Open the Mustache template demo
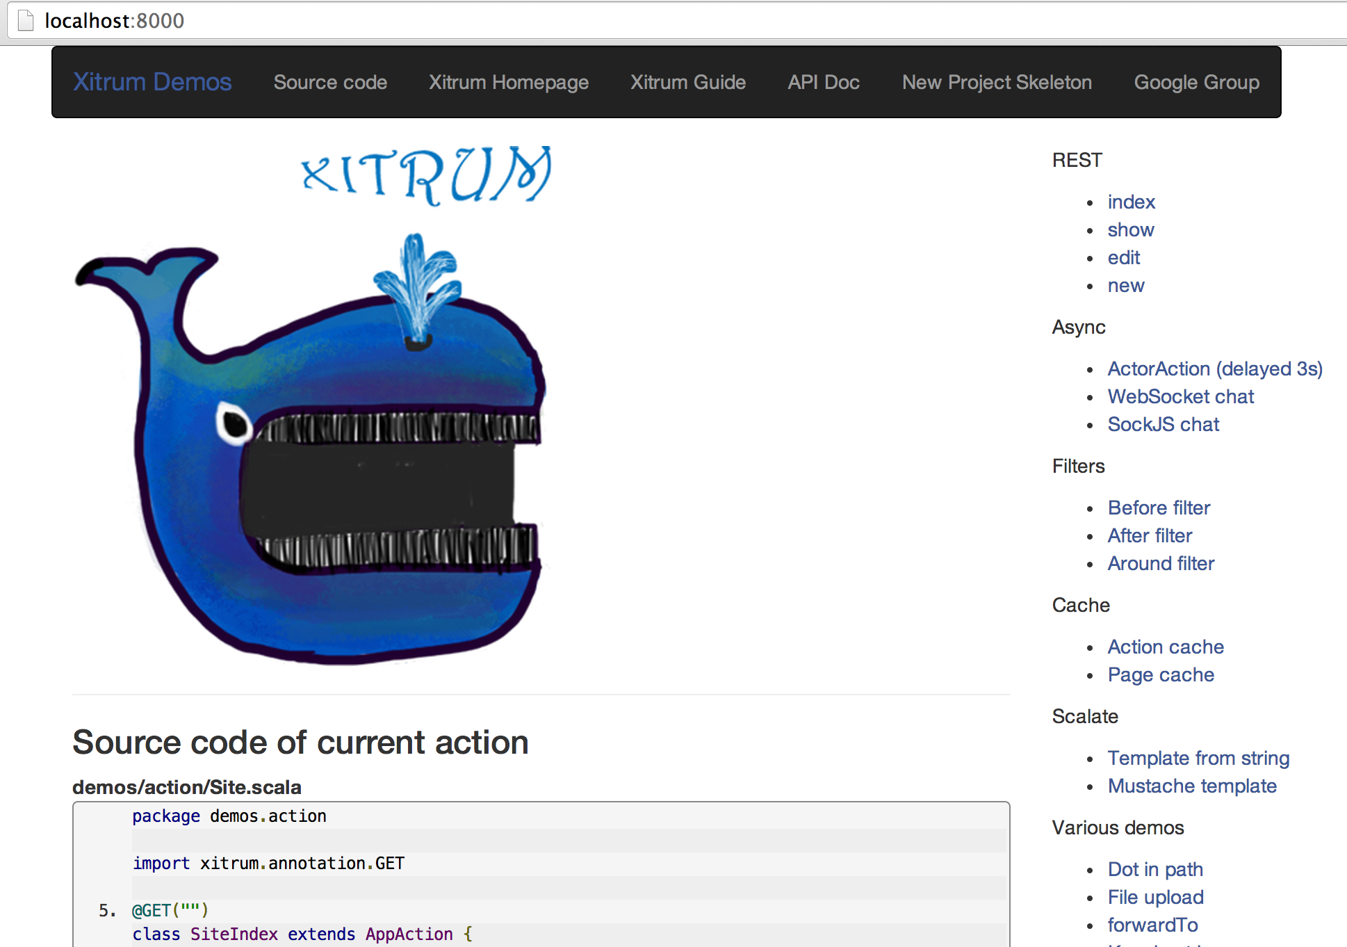The height and width of the screenshot is (947, 1347). pos(1192,786)
